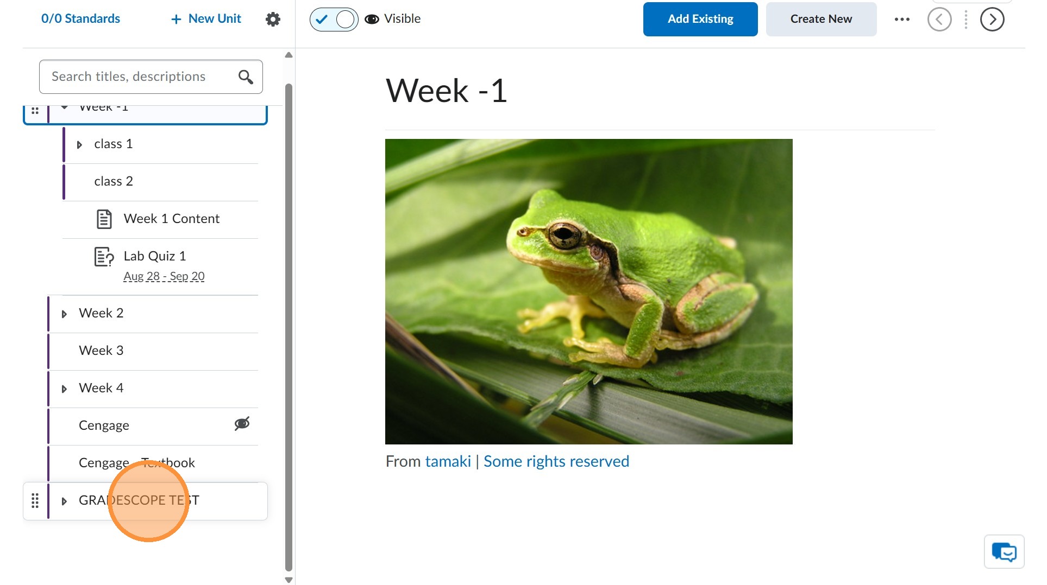Screen dimensions: 1047x585
Task: Expand the class 1 lesson
Action: [79, 145]
